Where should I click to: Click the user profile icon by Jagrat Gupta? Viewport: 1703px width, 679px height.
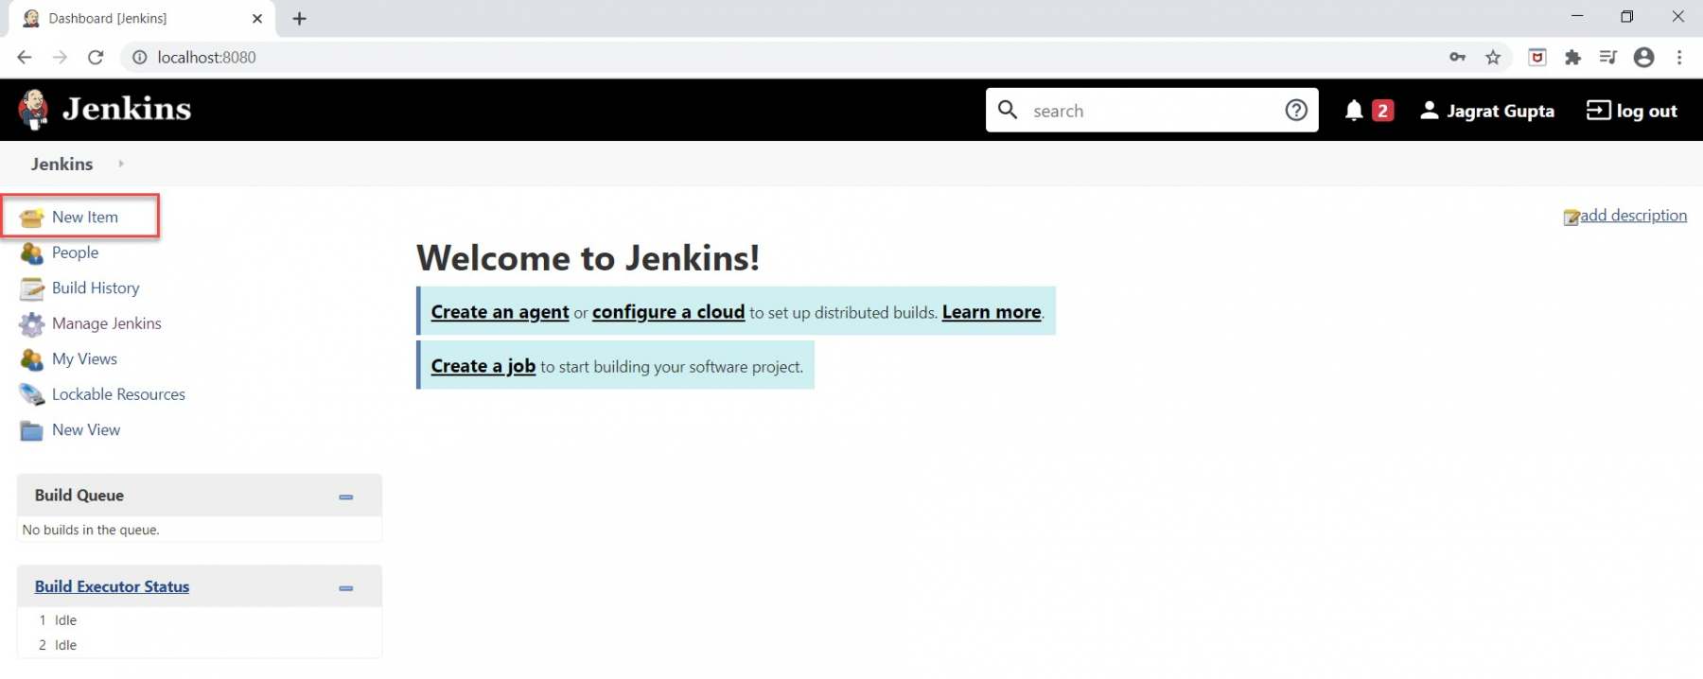(1430, 110)
